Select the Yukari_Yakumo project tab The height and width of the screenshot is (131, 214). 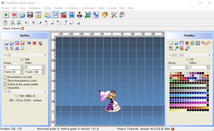11,29
